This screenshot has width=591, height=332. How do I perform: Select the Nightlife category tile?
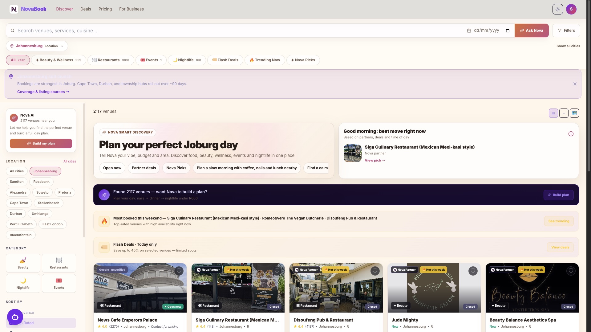23,283
